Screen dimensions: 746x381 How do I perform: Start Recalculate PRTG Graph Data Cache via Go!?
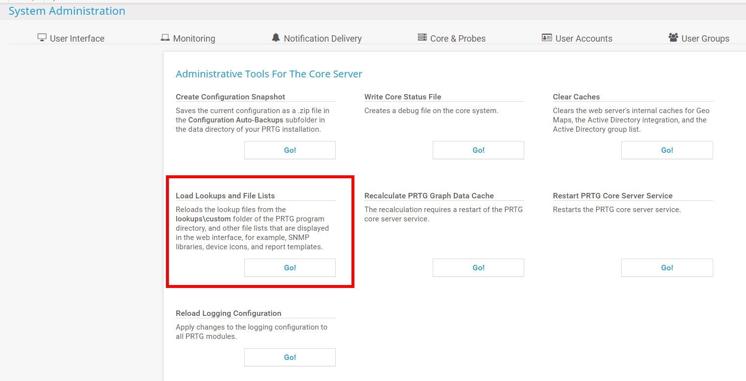(478, 268)
